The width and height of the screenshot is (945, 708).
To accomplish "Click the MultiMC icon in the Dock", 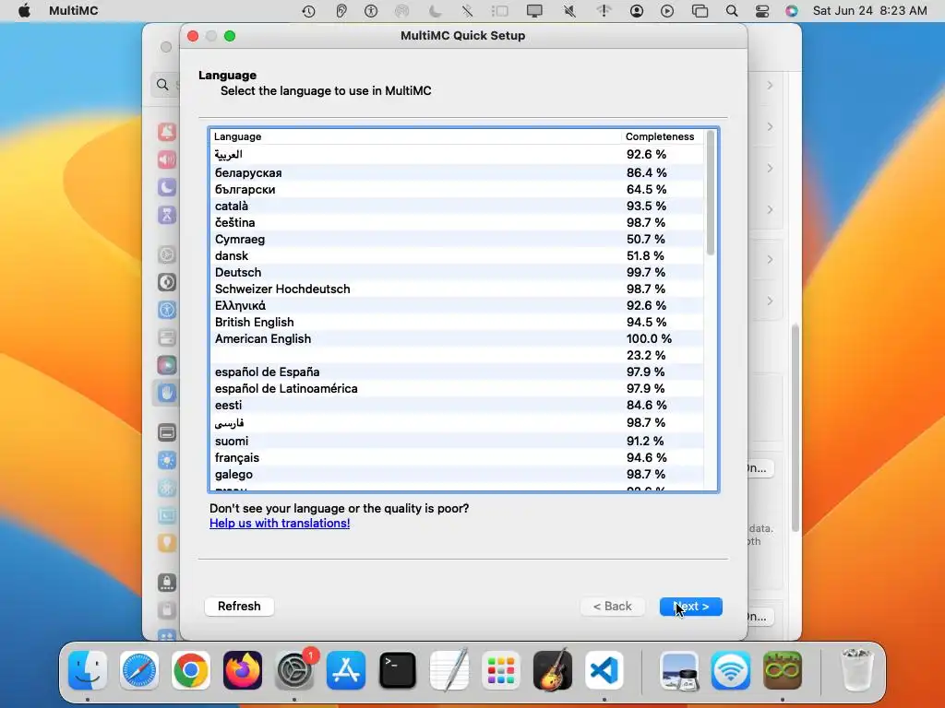I will click(783, 670).
